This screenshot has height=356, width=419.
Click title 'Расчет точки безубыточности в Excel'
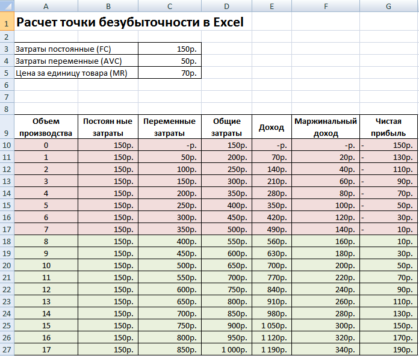tap(130, 22)
